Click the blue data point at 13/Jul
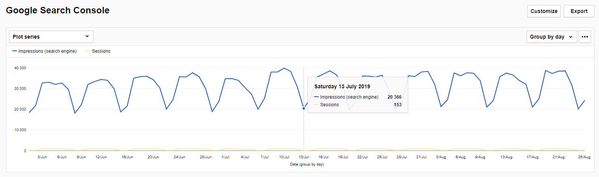This screenshot has width=599, height=177. coord(304,108)
